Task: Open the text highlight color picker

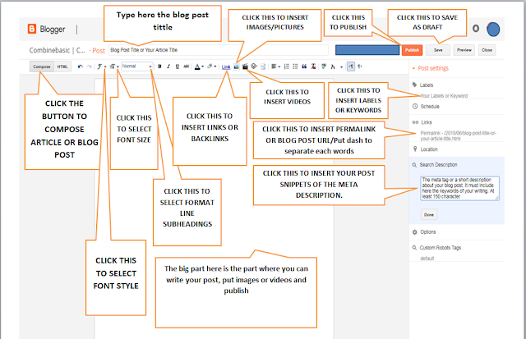Action: (211, 66)
